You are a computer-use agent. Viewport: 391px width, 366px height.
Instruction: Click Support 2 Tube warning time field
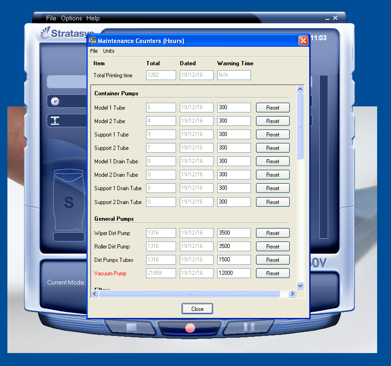coord(234,148)
